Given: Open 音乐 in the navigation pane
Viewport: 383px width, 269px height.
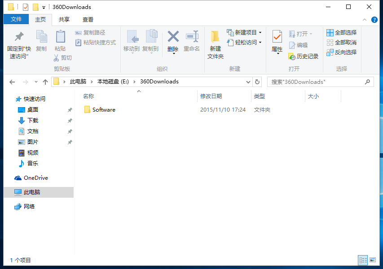Looking at the screenshot, I should point(28,163).
